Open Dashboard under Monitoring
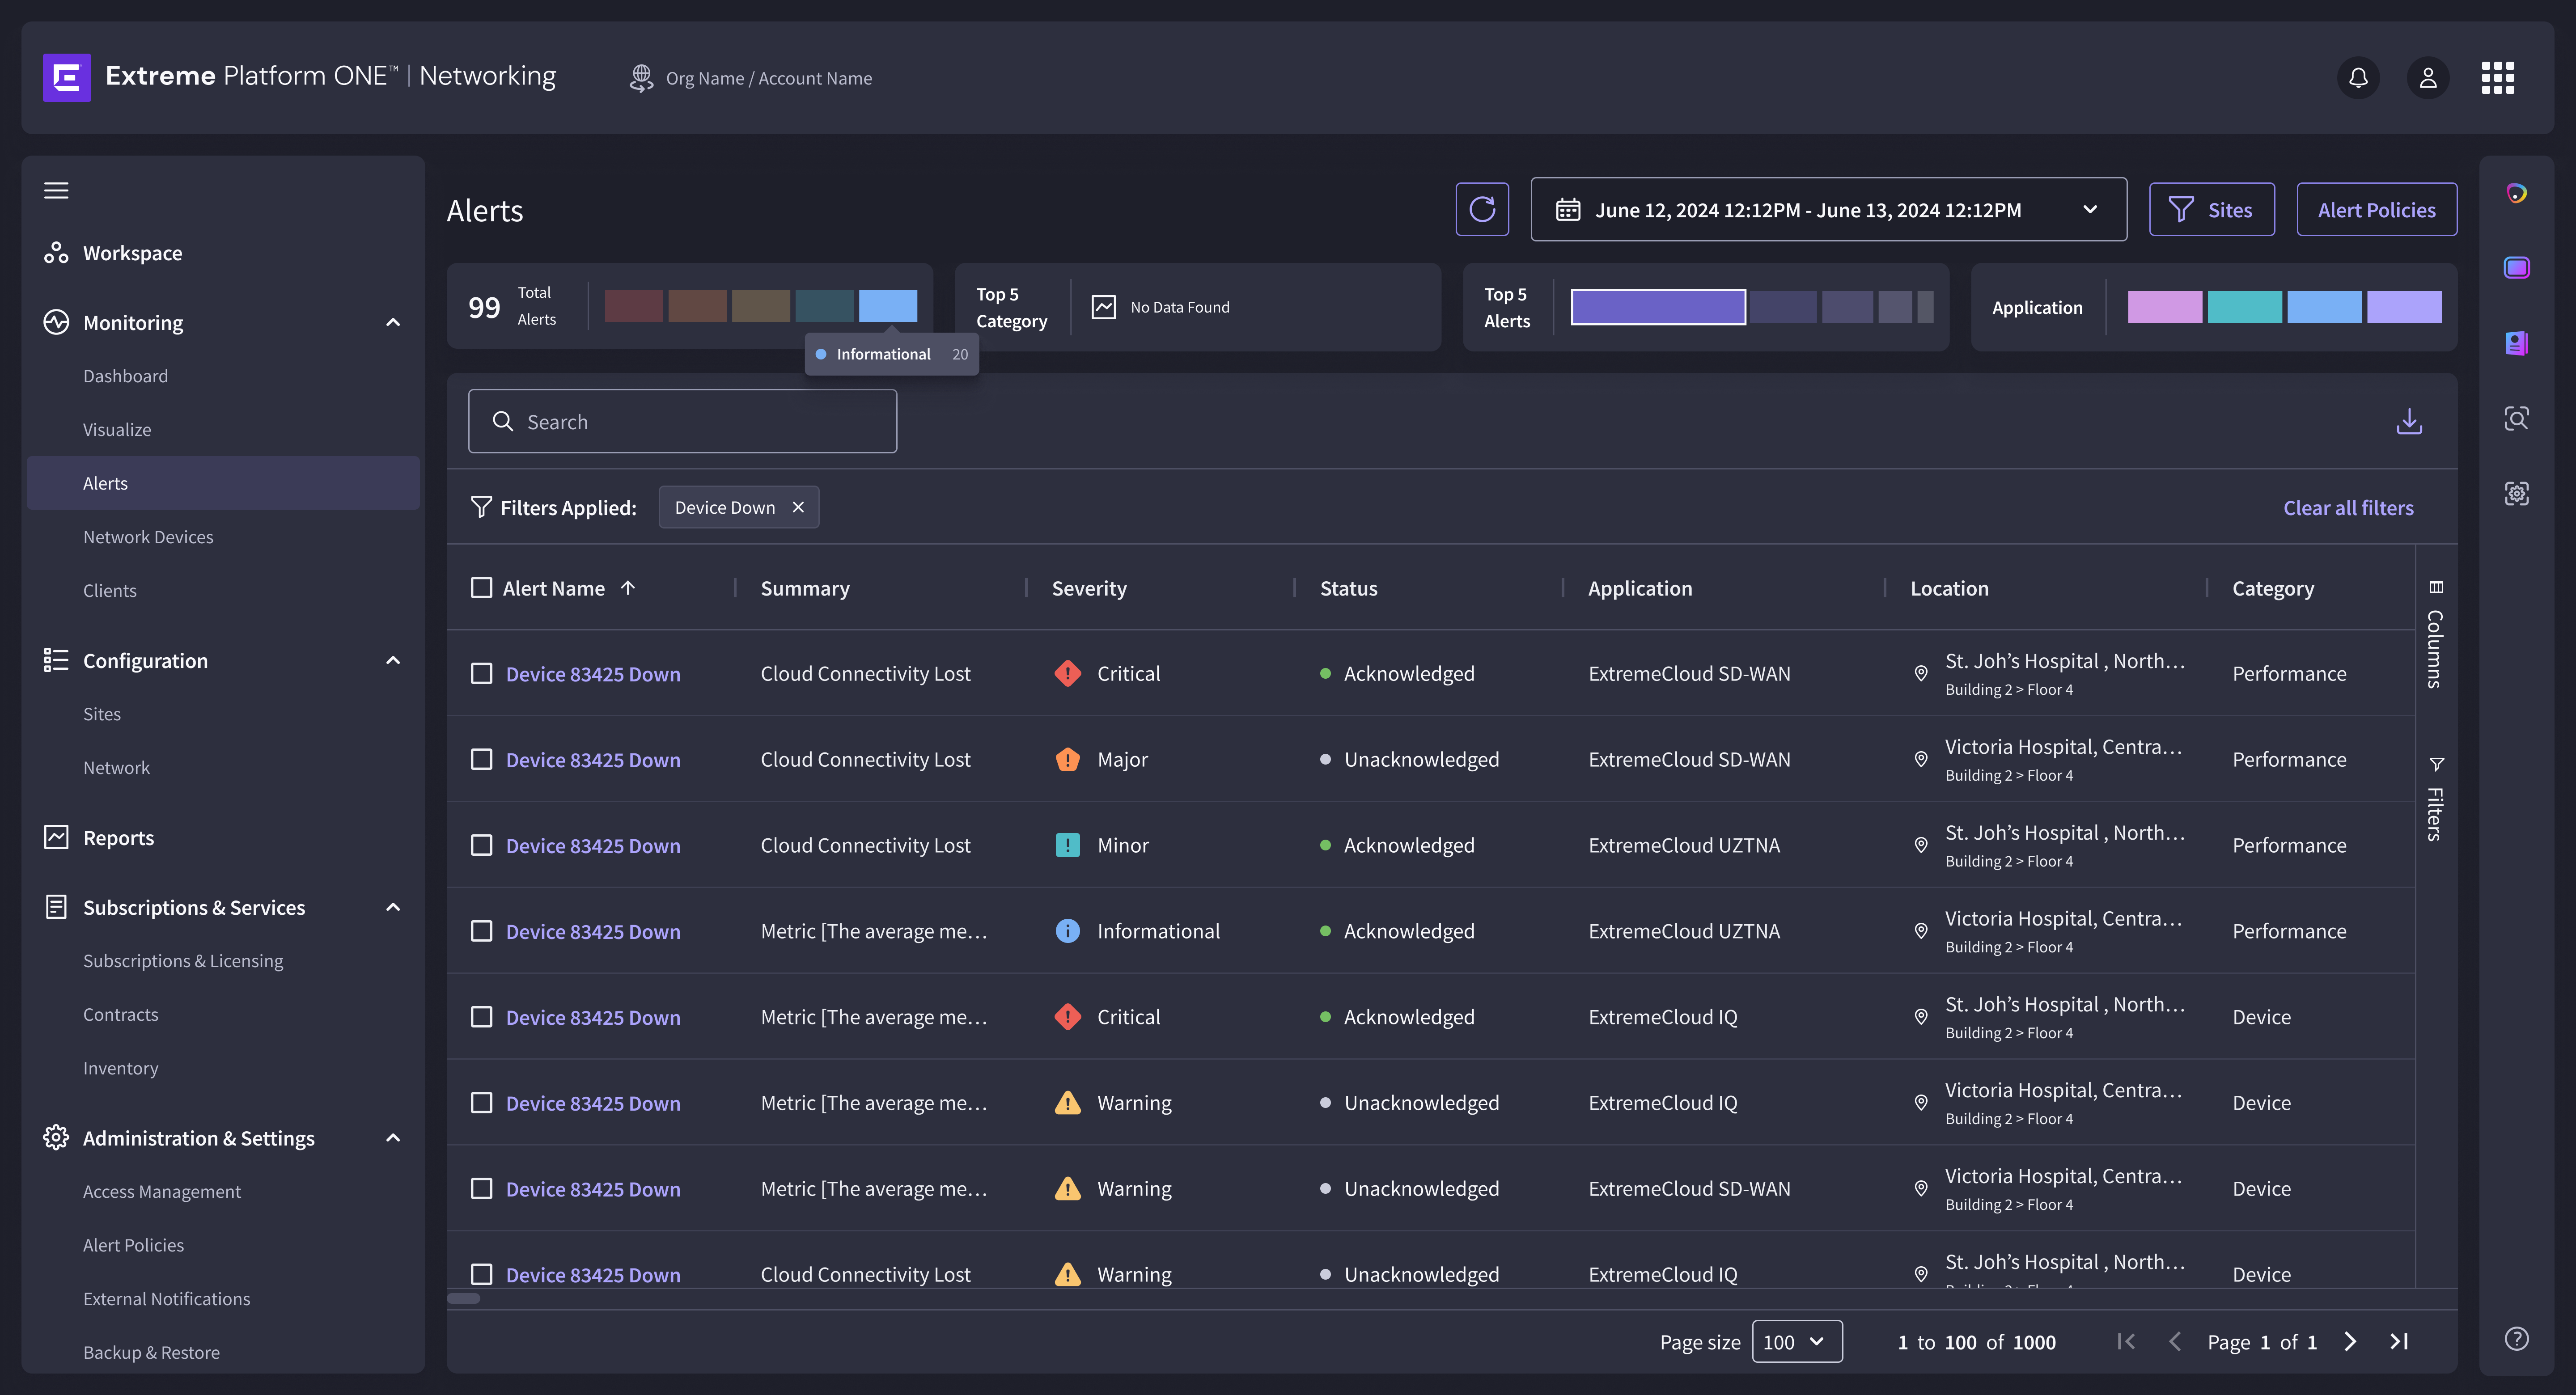The image size is (2576, 1395). coord(125,376)
